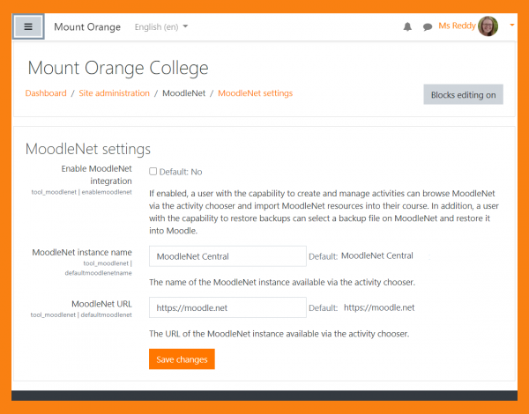The height and width of the screenshot is (414, 529).
Task: Click the Save changes button
Action: click(182, 359)
